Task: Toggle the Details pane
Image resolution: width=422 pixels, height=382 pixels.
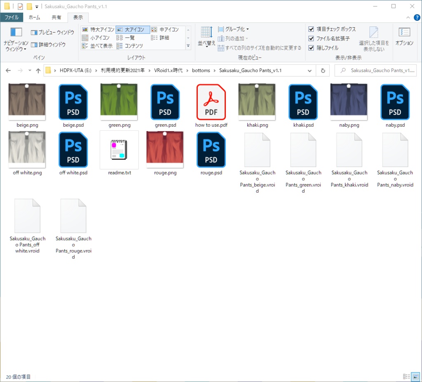Action: pos(48,45)
